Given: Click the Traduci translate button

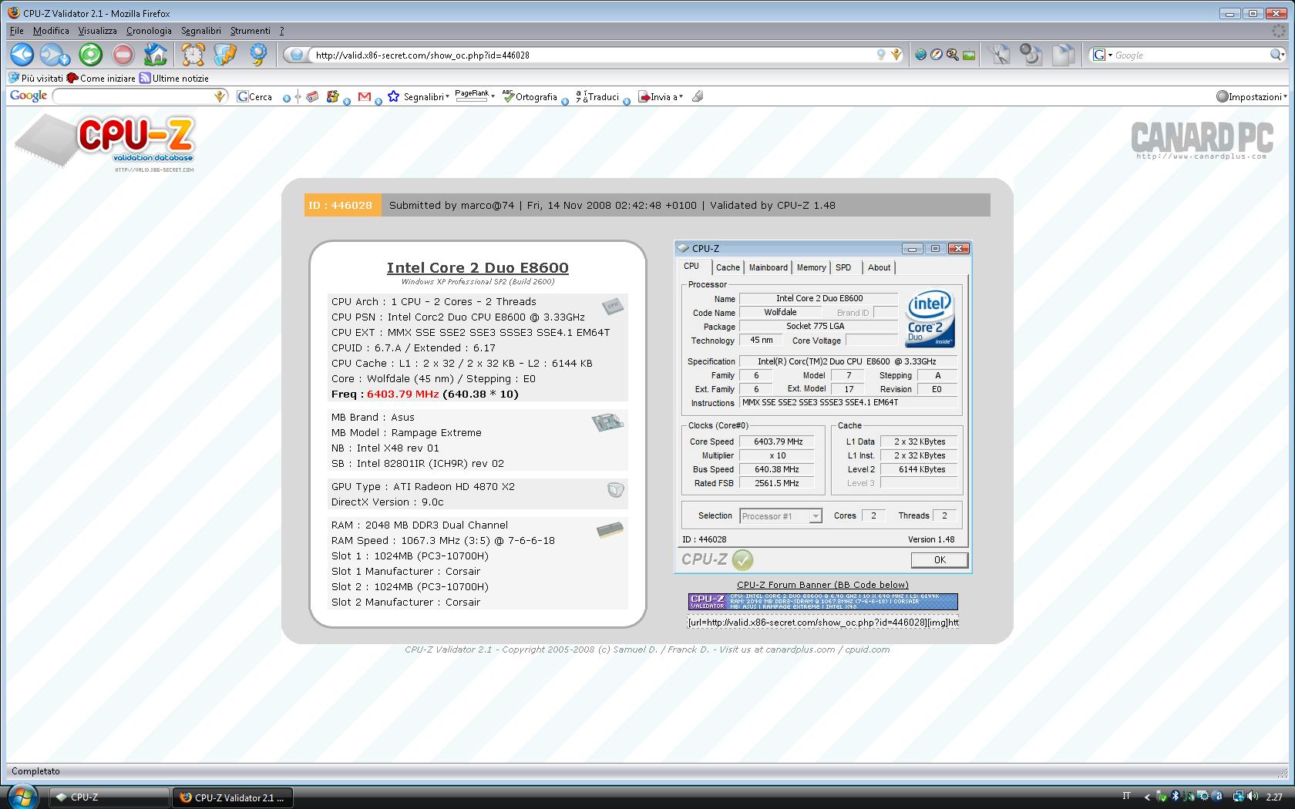Looking at the screenshot, I should pos(598,97).
